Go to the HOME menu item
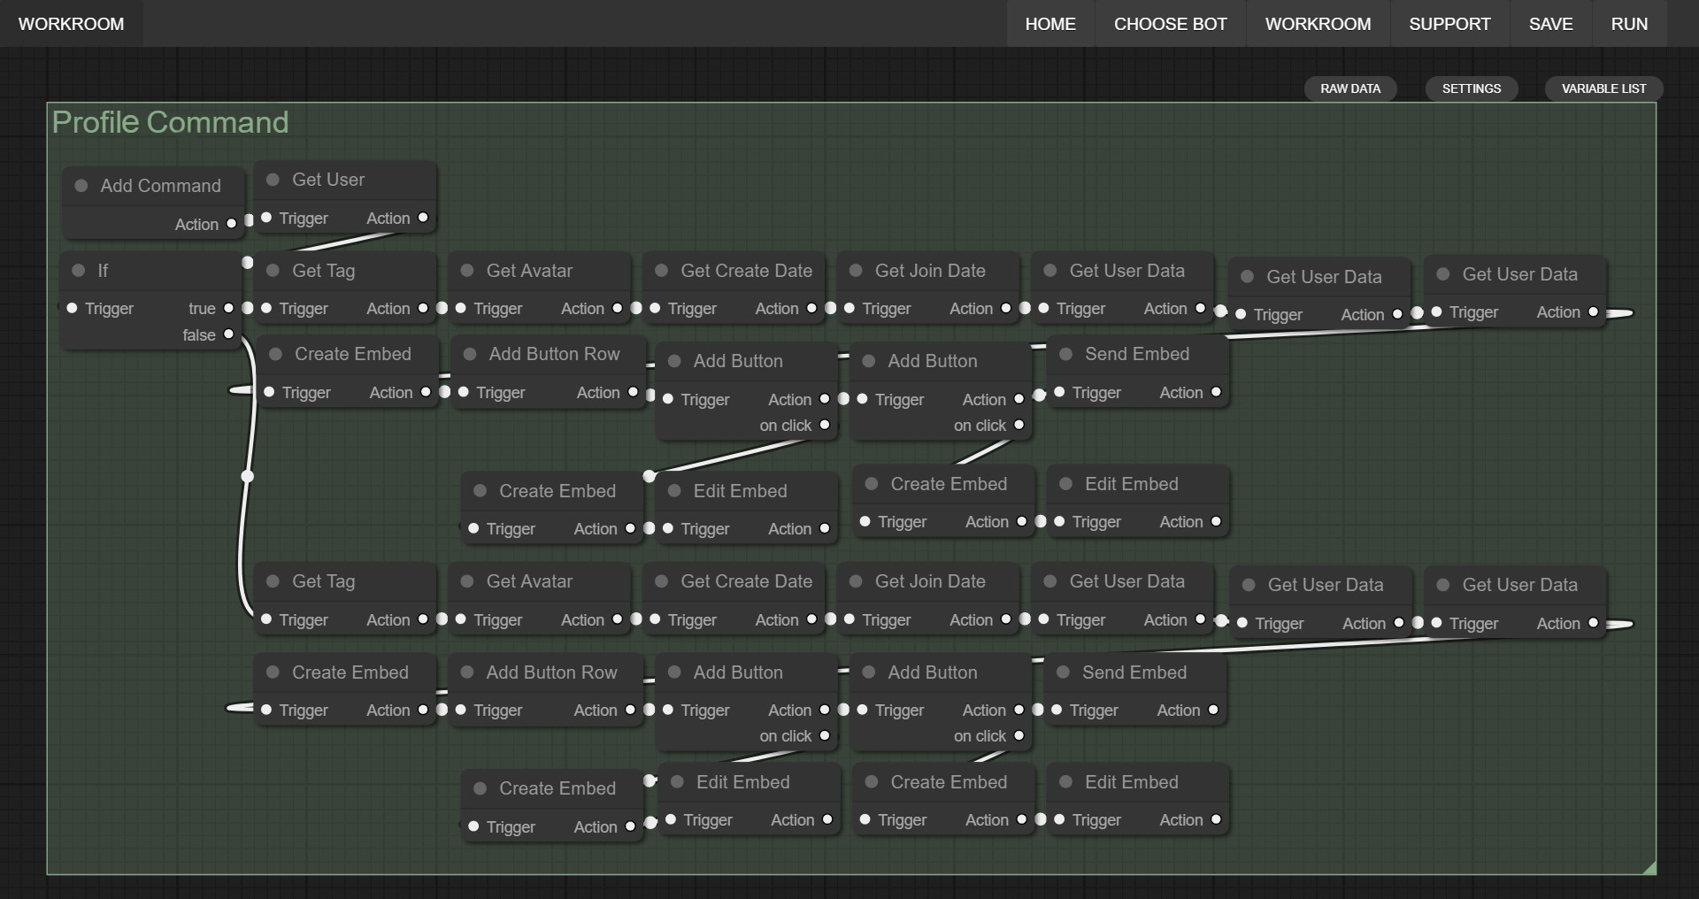 pyautogui.click(x=1050, y=24)
